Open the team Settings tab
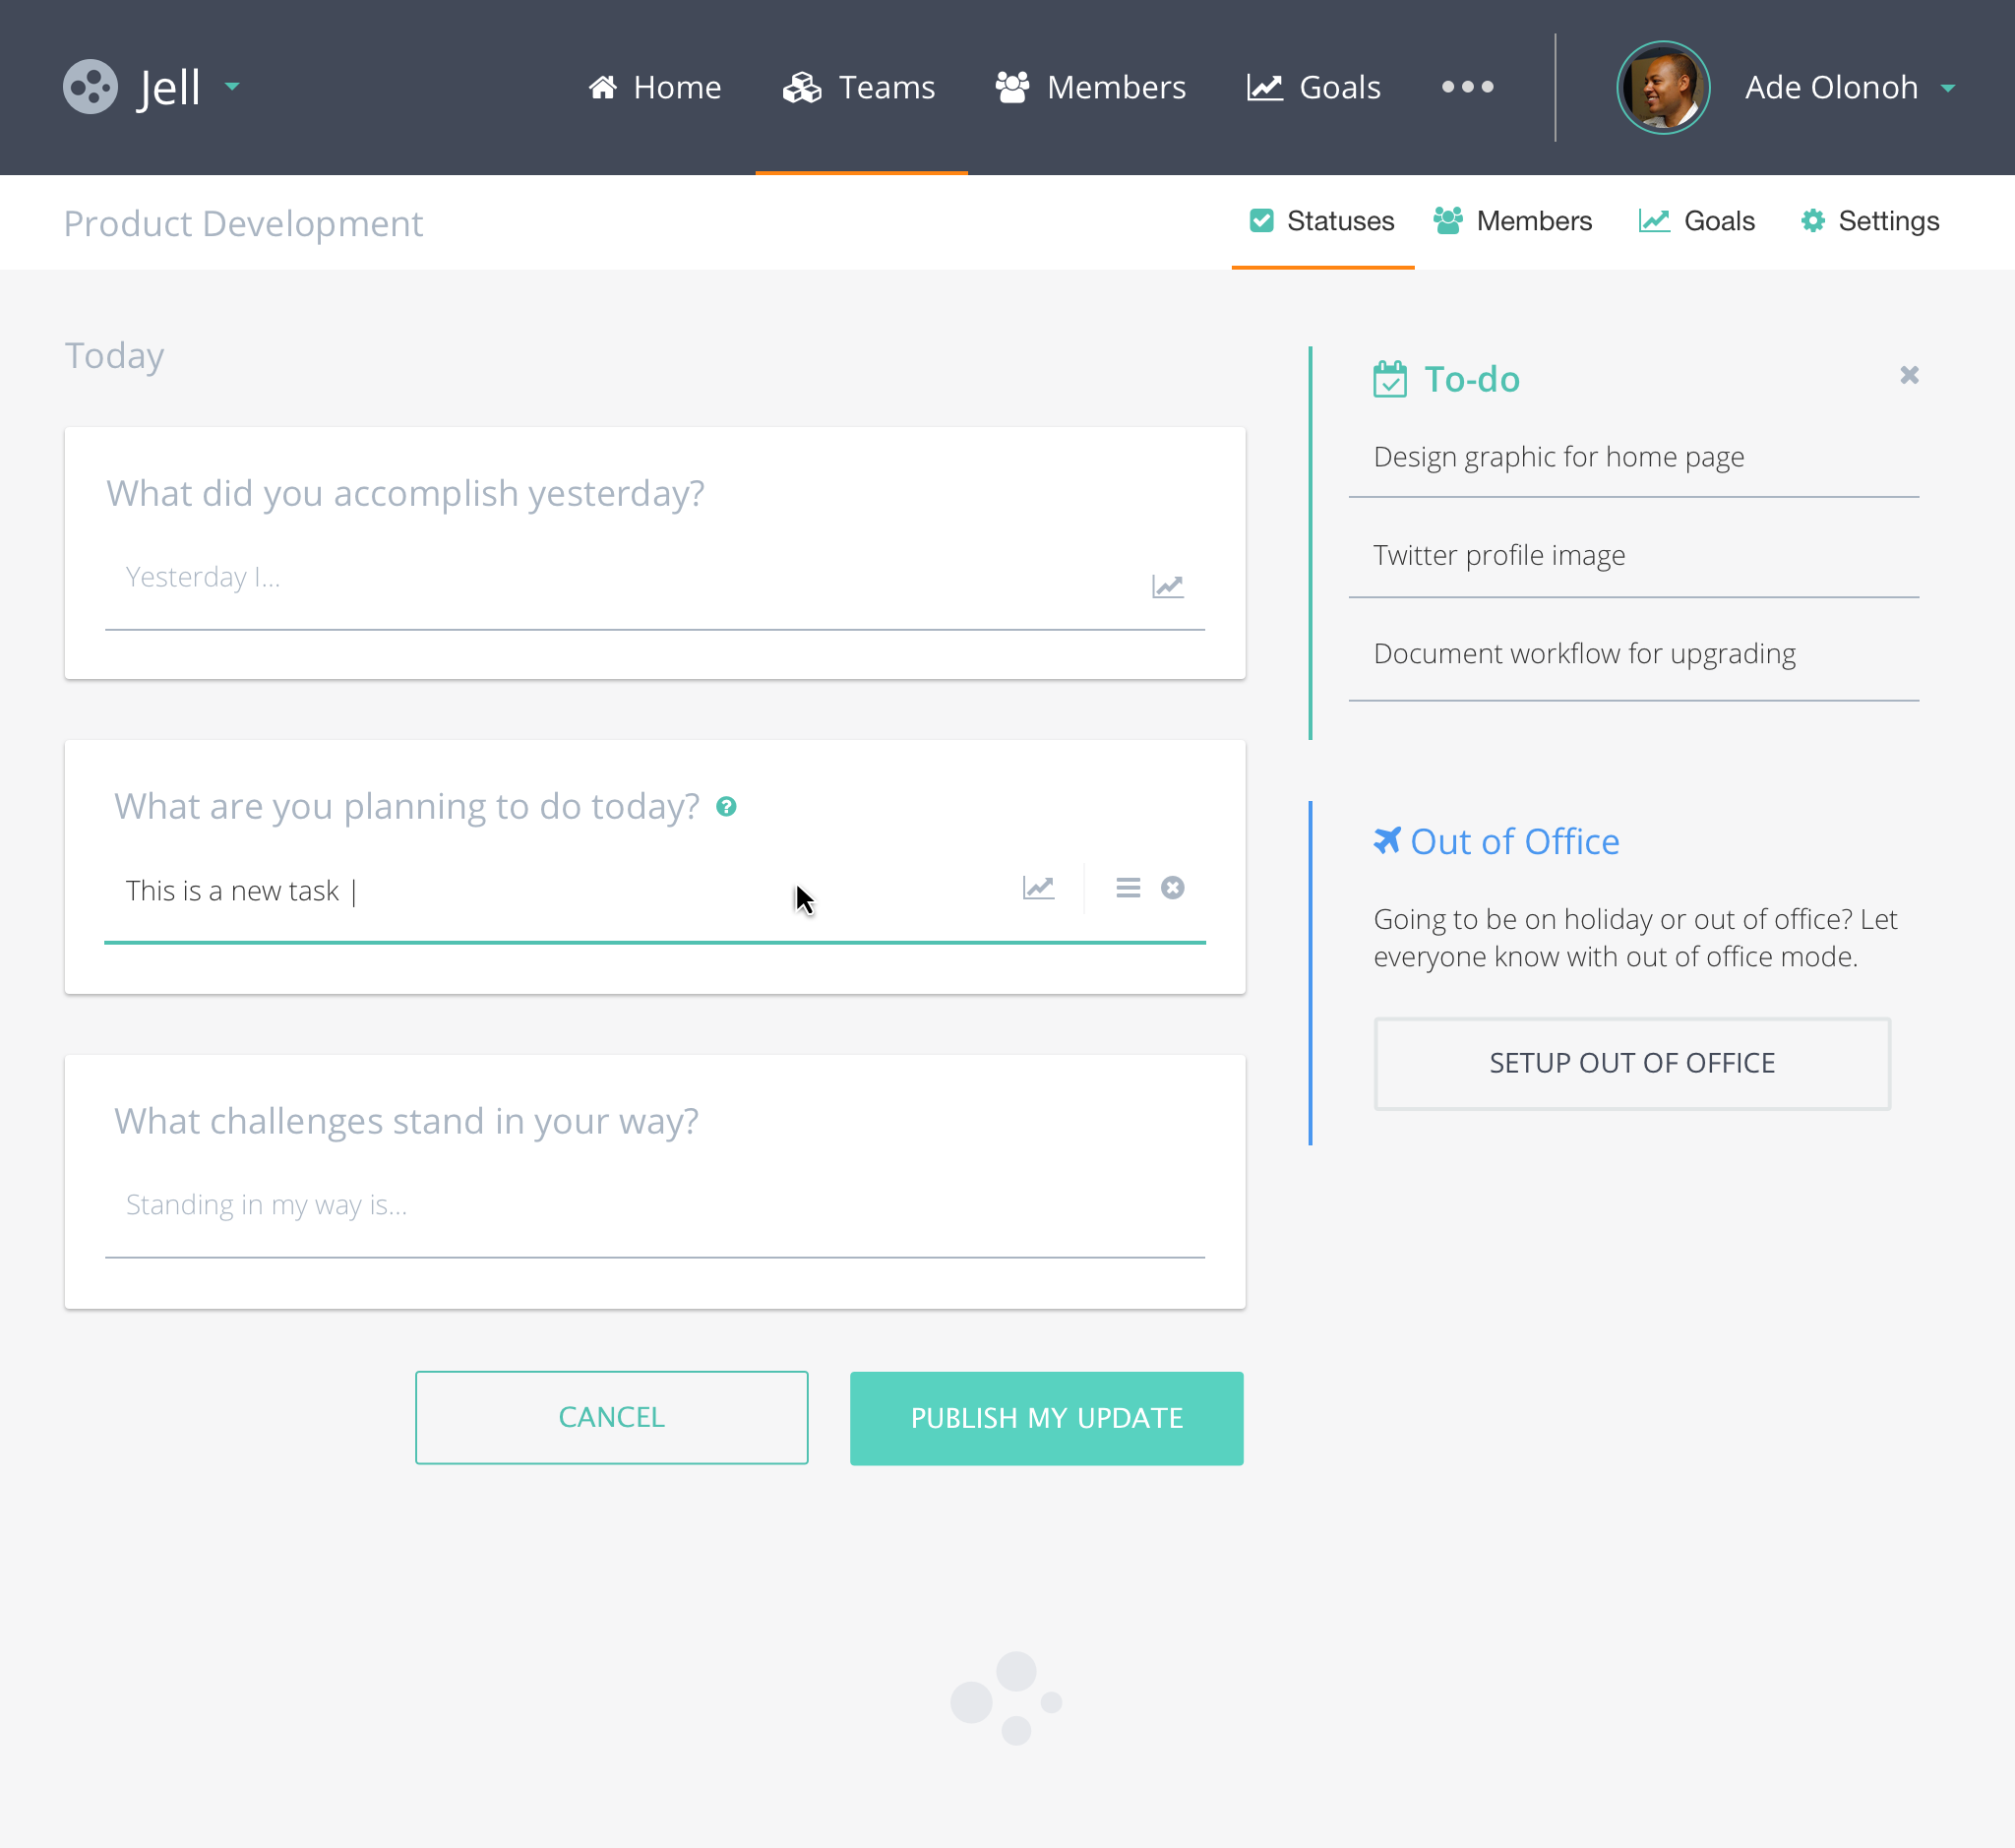2015x1848 pixels. pyautogui.click(x=1870, y=221)
